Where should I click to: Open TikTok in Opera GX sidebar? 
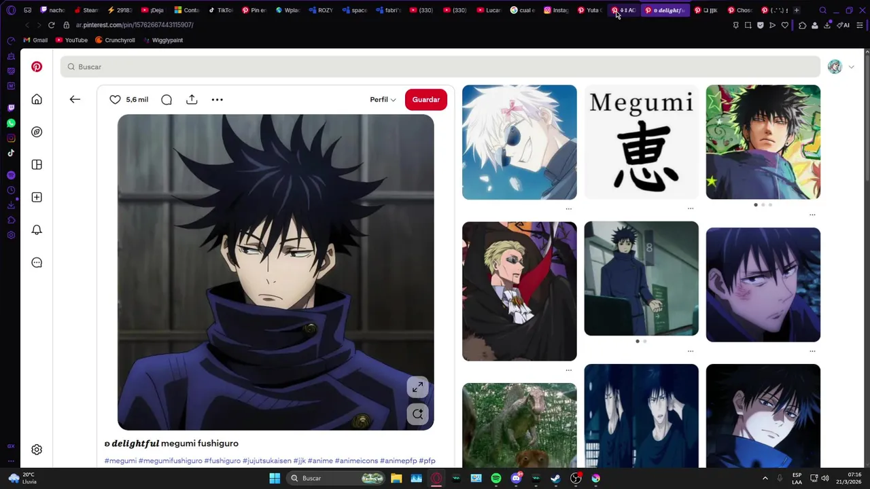click(11, 153)
